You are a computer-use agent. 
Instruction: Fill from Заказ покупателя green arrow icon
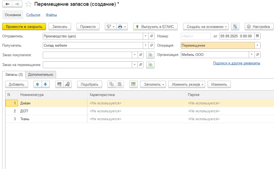tap(150, 55)
